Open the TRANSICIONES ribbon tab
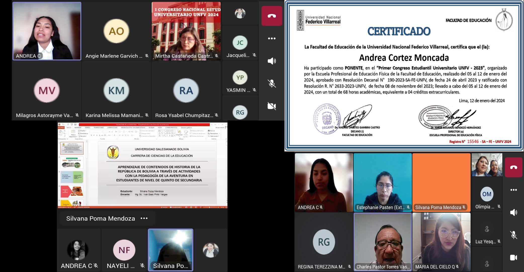 pos(99,128)
